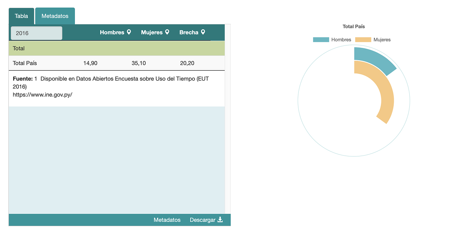Open the 2016 year selector
Viewport: 457px width, 233px height.
click(x=36, y=33)
